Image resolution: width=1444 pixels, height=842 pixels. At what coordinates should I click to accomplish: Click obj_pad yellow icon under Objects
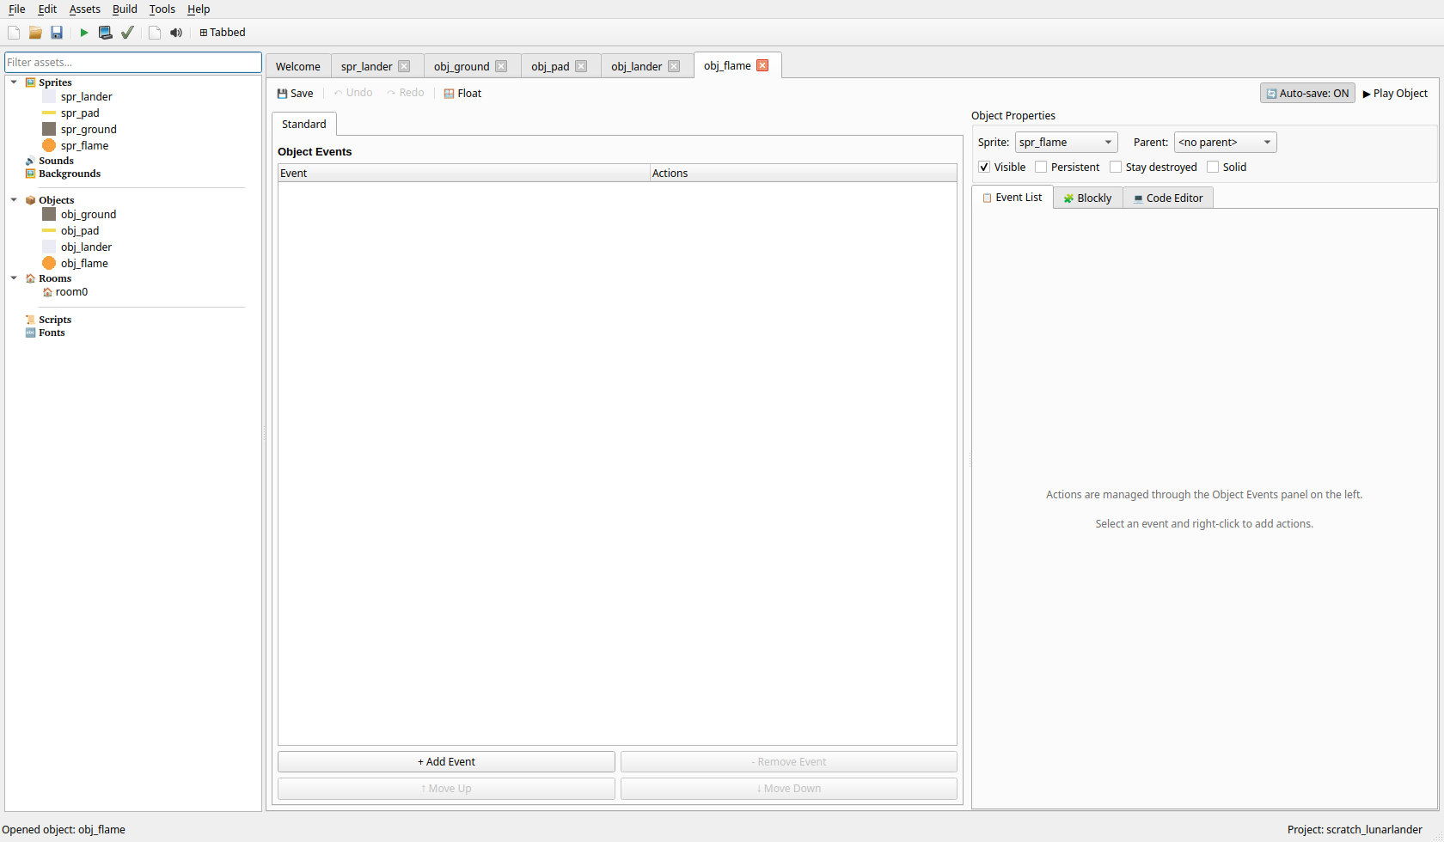pyautogui.click(x=49, y=230)
